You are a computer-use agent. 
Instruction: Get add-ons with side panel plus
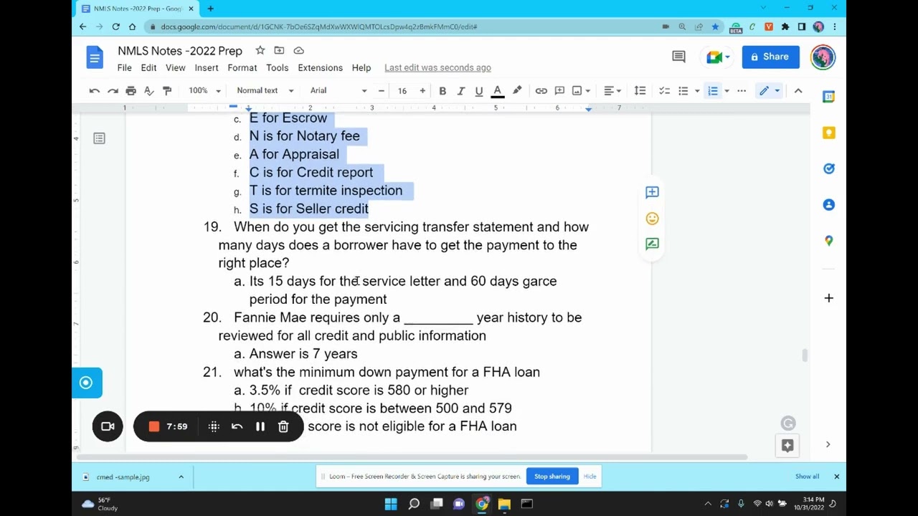coord(829,298)
